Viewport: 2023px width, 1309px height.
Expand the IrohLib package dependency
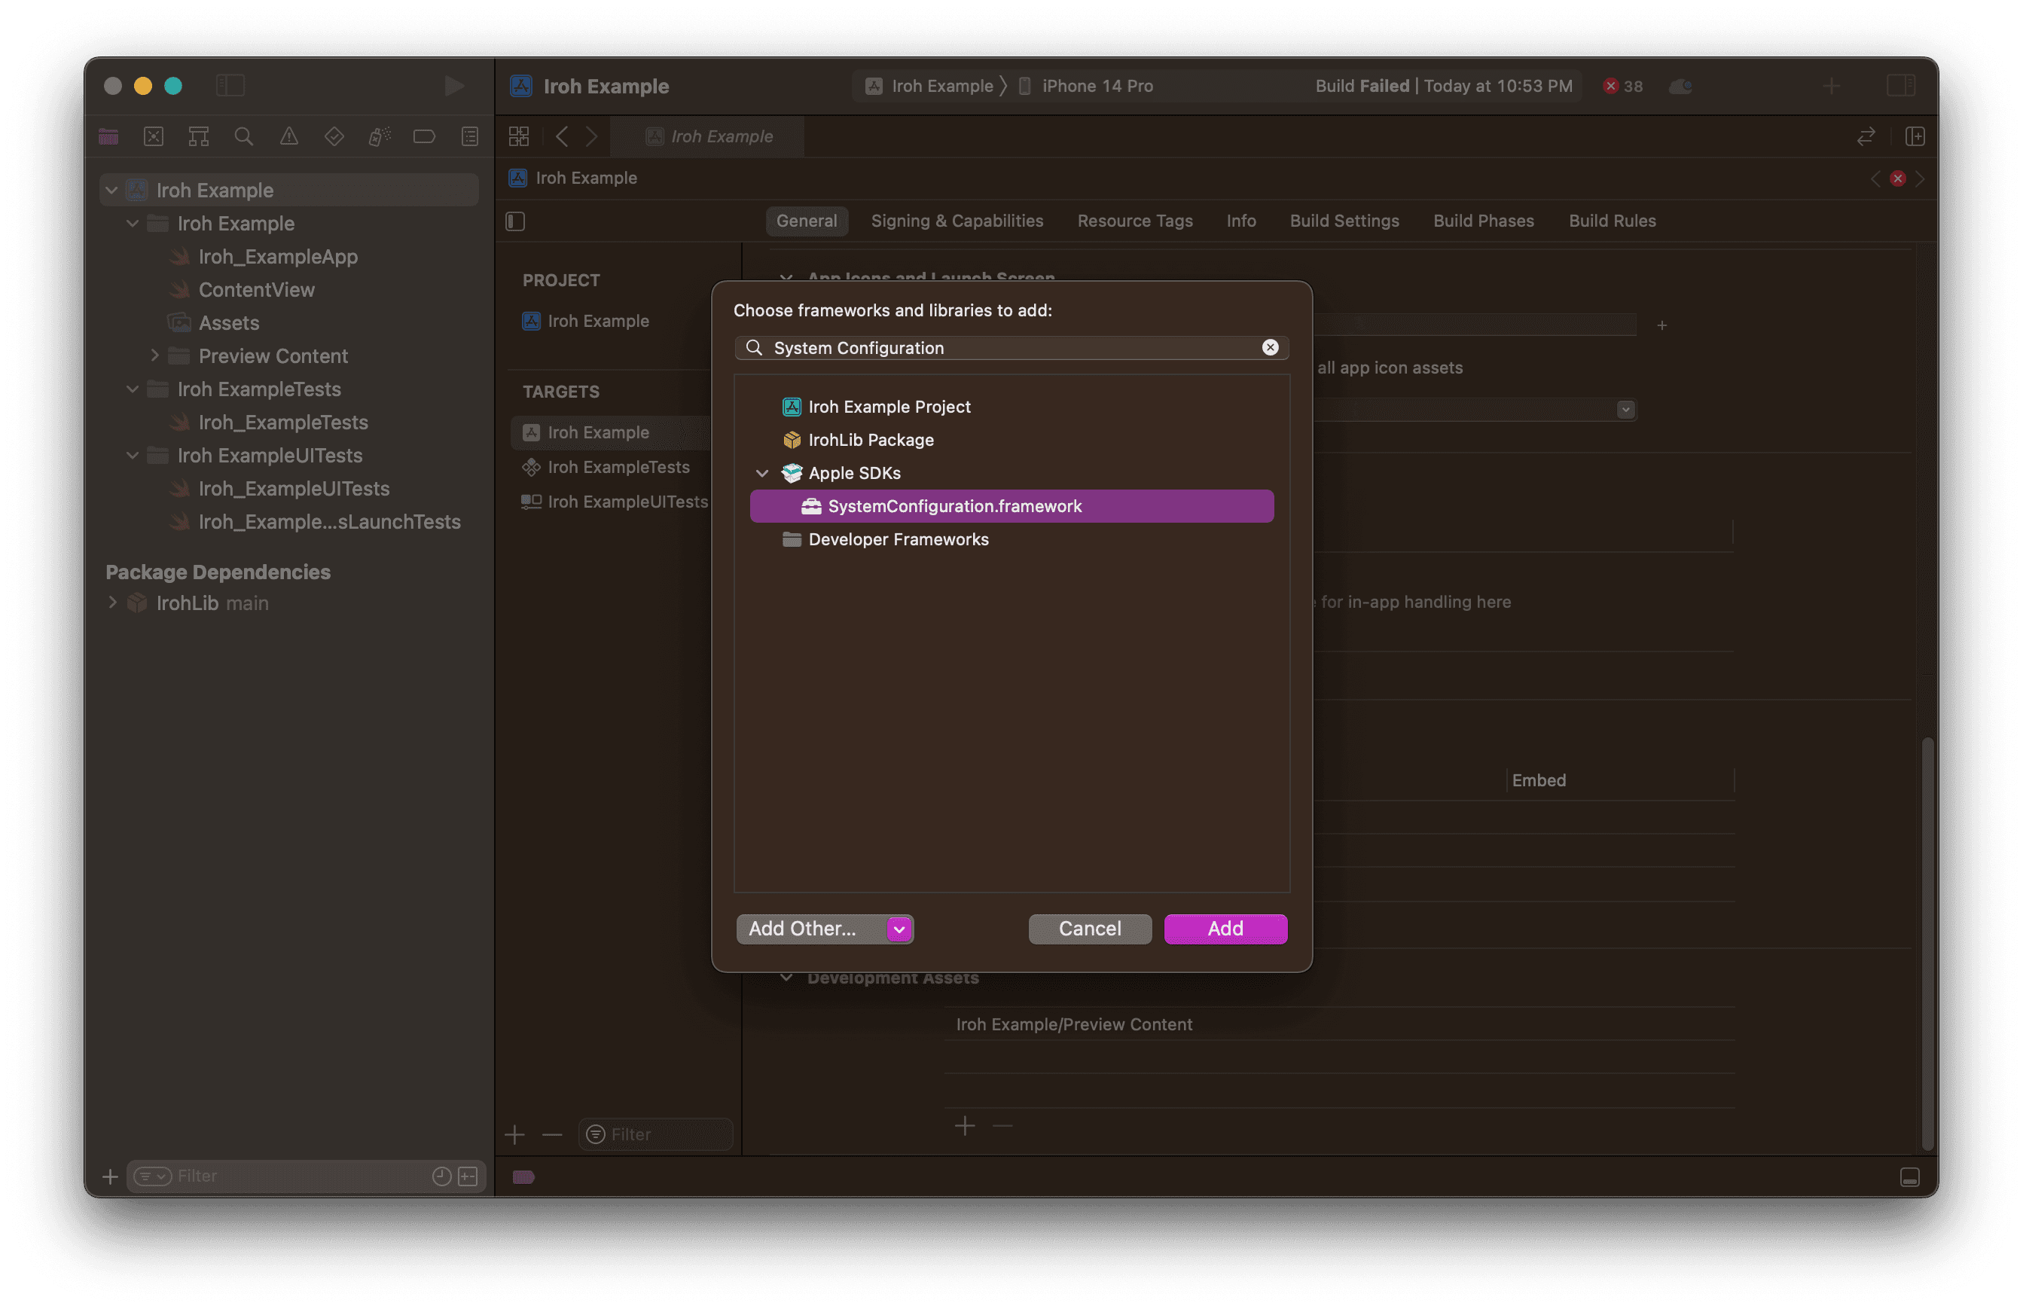(x=112, y=603)
